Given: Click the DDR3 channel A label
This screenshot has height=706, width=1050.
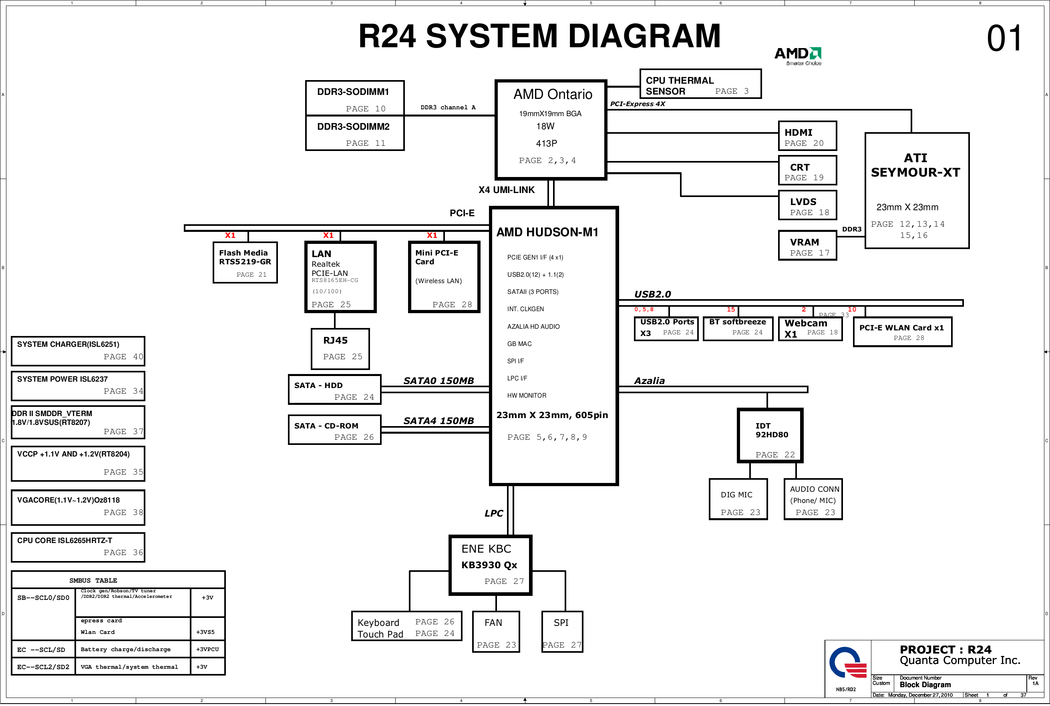Looking at the screenshot, I should pyautogui.click(x=448, y=107).
